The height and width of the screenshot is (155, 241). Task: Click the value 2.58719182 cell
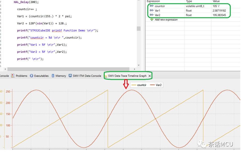(x=219, y=11)
